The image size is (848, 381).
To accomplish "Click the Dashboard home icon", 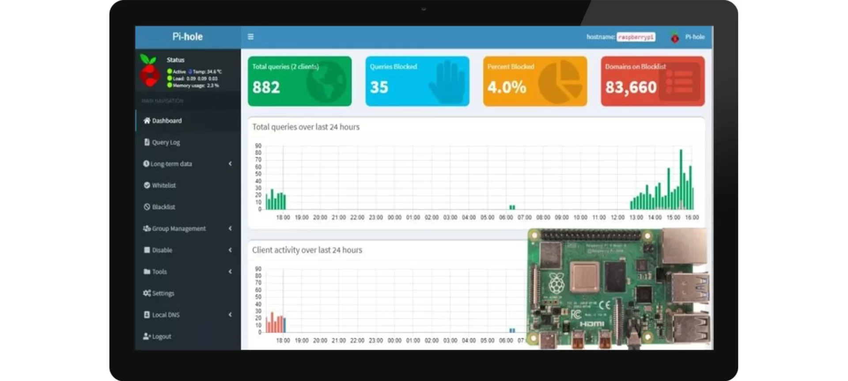I will point(147,120).
